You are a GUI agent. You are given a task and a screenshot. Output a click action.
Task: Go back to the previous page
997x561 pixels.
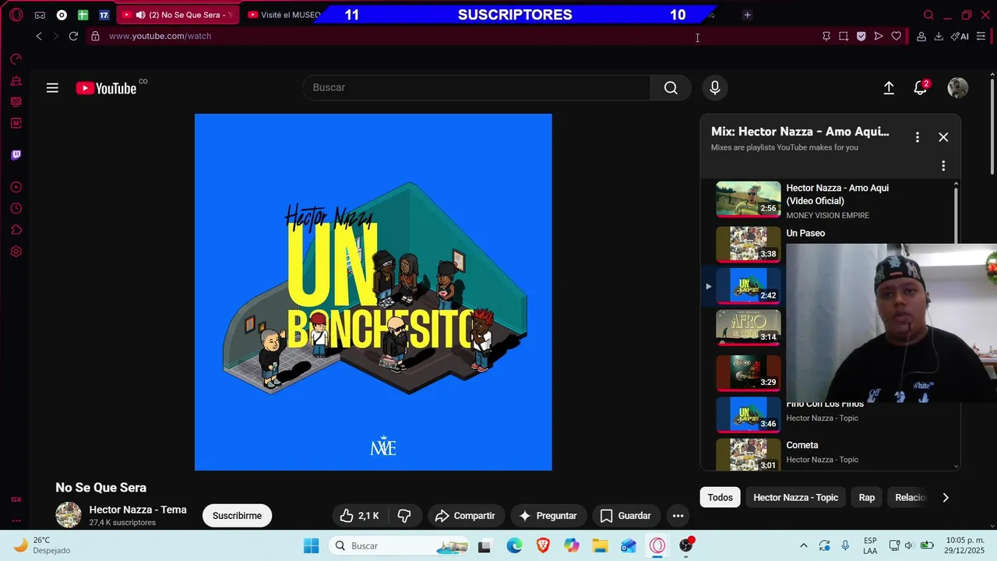39,36
